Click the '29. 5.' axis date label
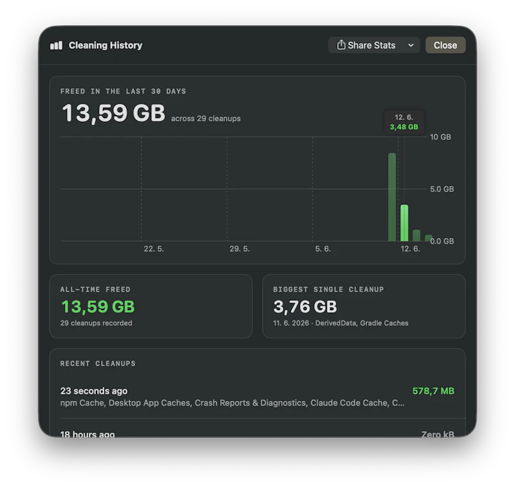The width and height of the screenshot is (515, 488). [239, 249]
